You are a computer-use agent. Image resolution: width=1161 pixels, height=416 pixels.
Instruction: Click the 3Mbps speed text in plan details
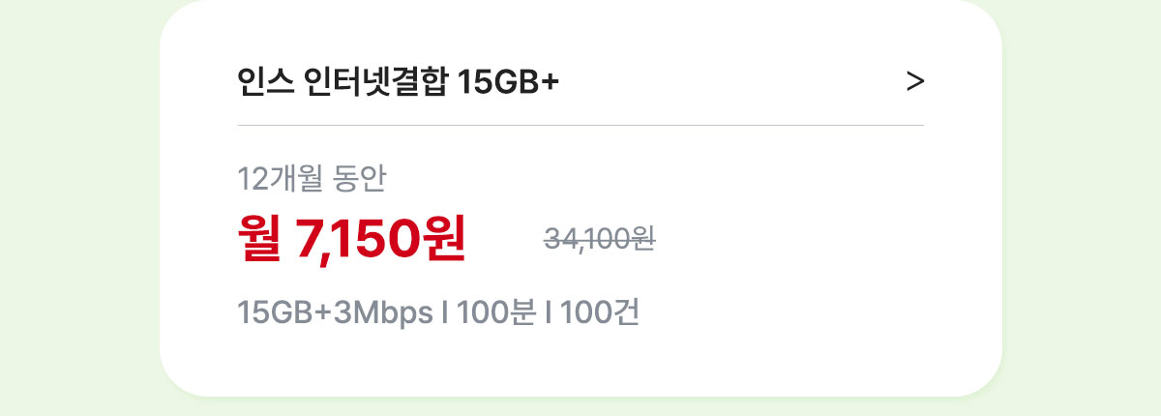382,313
